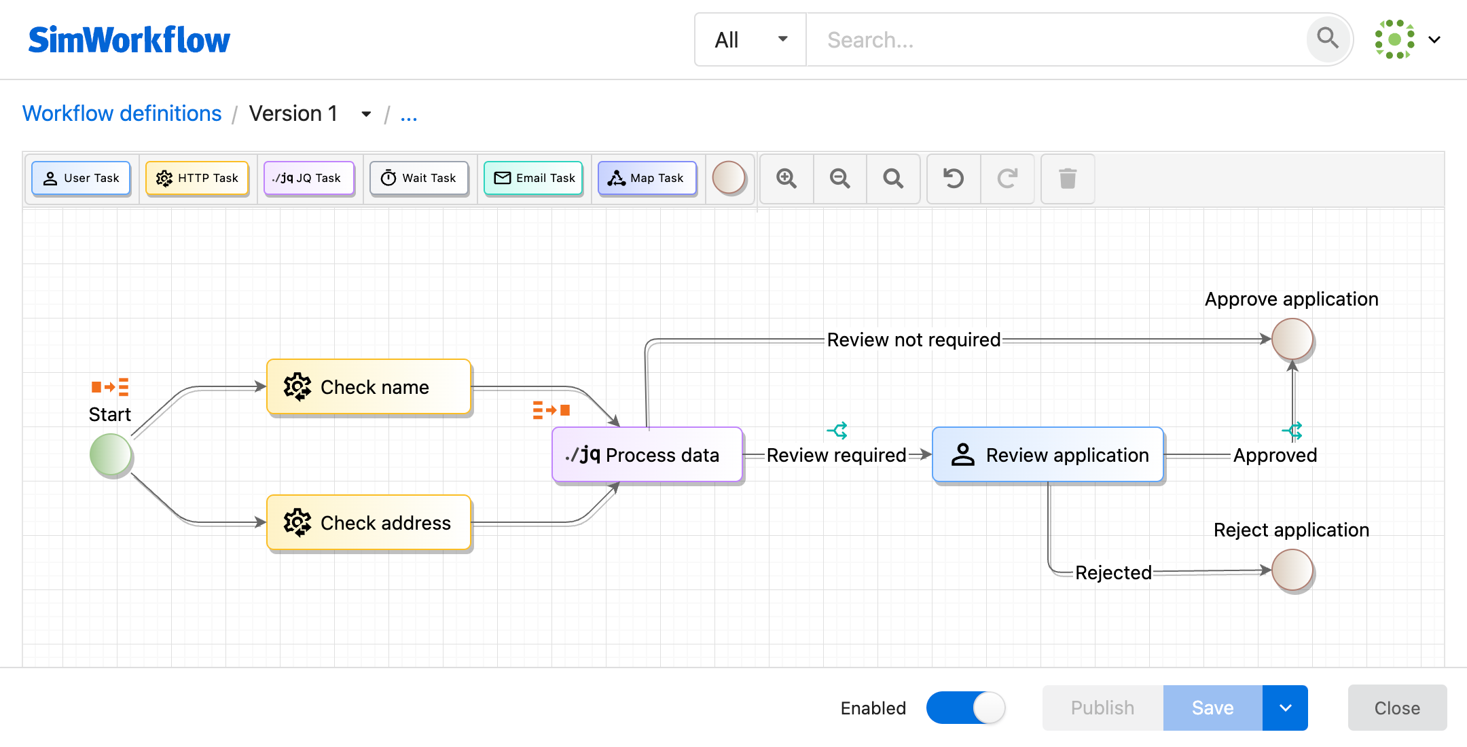Open the user avatar menu
The height and width of the screenshot is (747, 1467).
[1394, 39]
